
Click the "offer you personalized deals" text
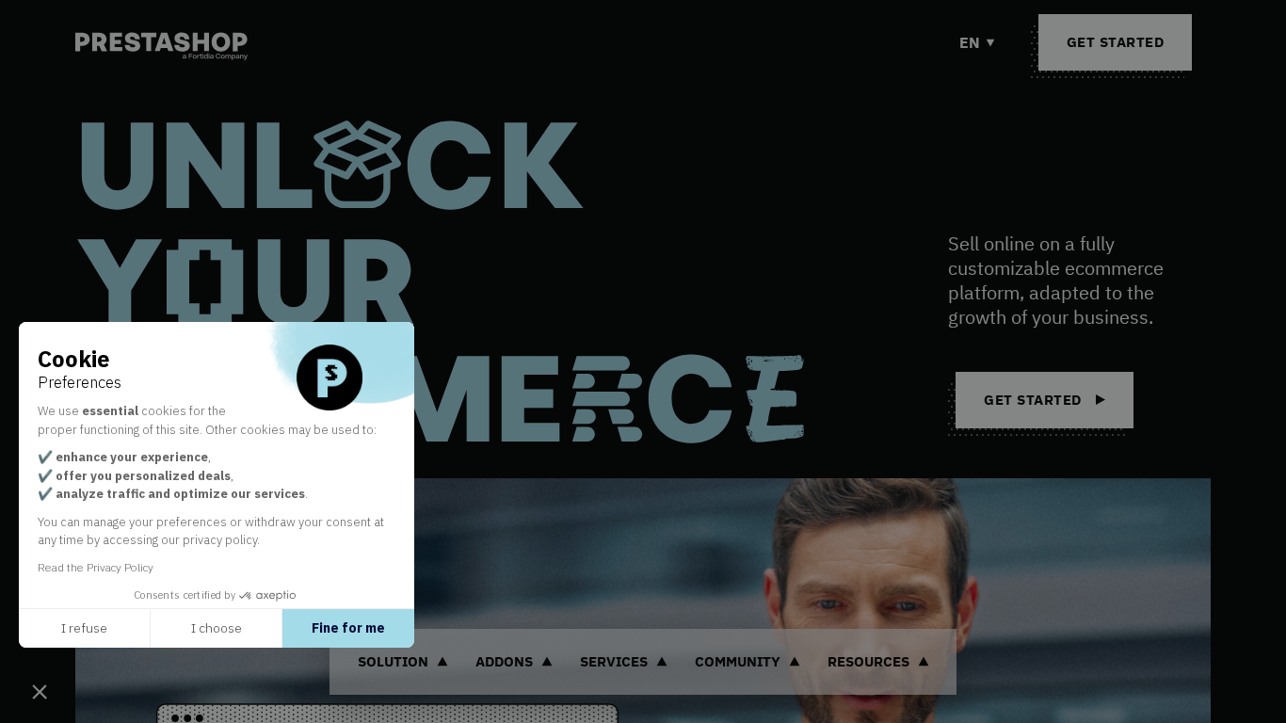point(143,475)
